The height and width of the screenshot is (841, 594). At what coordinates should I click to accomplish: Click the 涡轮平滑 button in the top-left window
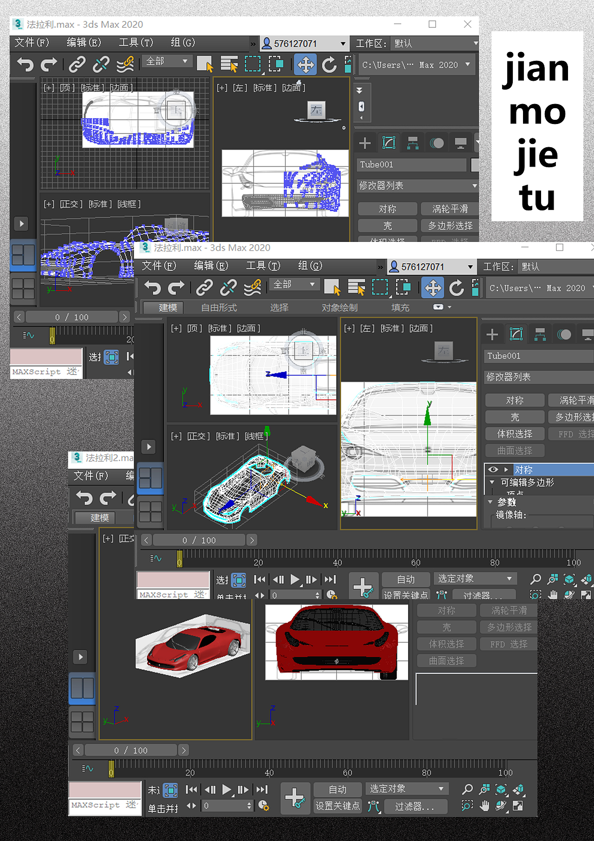pyautogui.click(x=450, y=209)
